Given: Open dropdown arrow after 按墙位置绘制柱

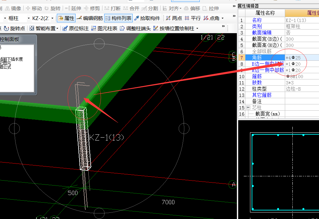Looking at the screenshot, I should [197, 29].
